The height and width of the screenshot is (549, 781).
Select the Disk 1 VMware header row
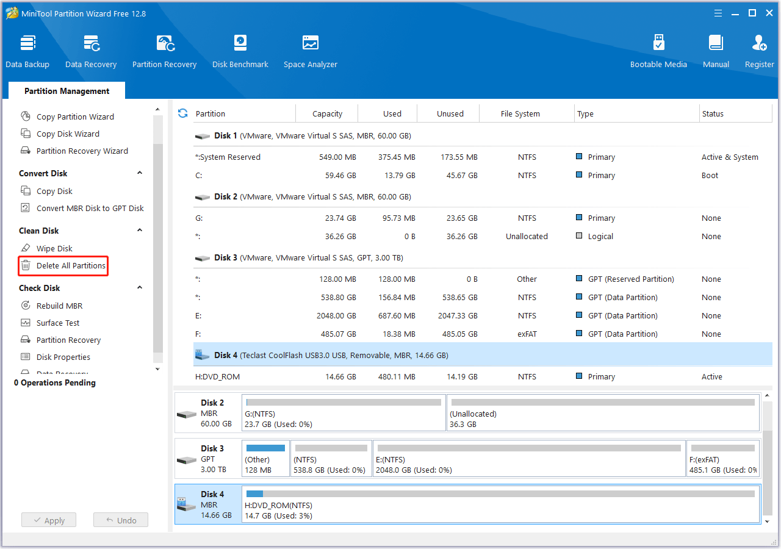pyautogui.click(x=483, y=135)
